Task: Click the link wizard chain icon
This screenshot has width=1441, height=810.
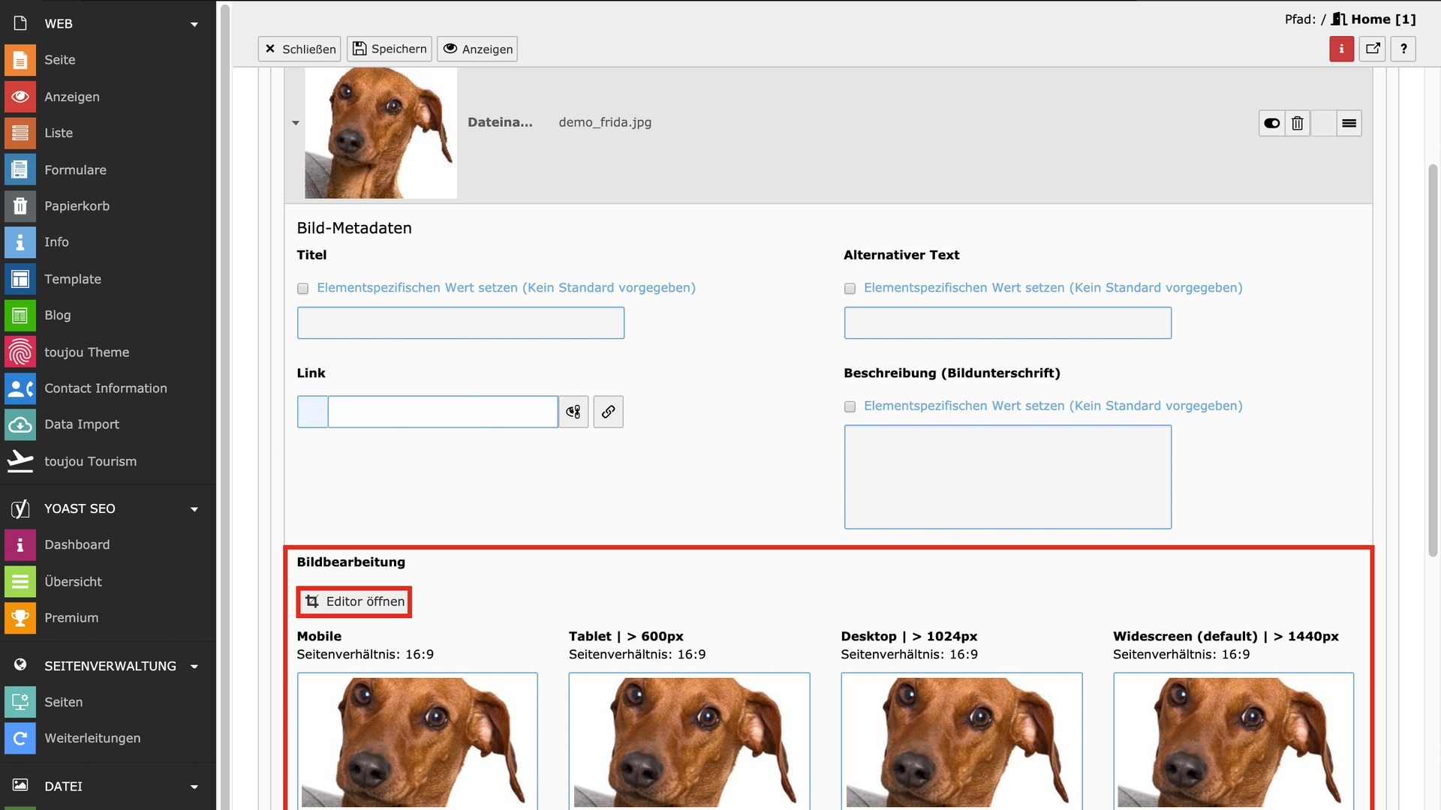Action: tap(608, 412)
